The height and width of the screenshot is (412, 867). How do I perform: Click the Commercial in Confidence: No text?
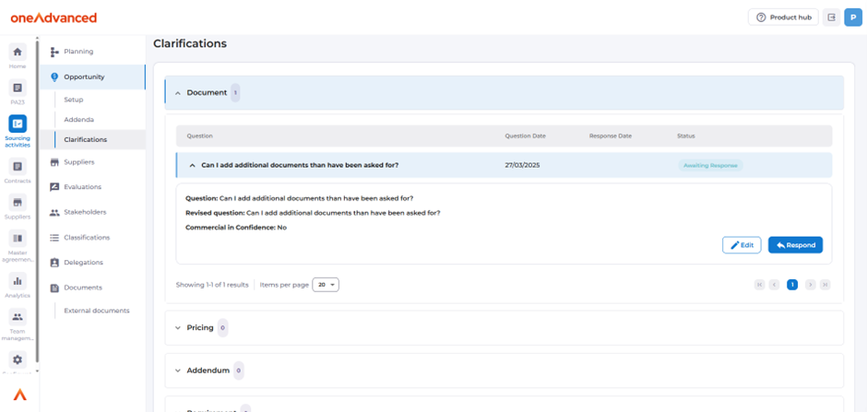point(236,228)
